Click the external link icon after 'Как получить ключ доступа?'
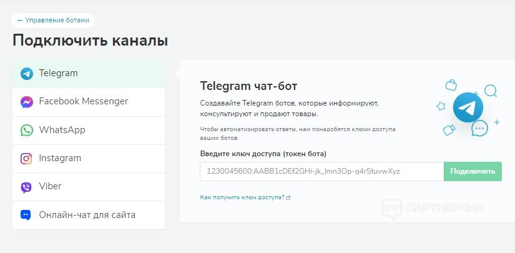 click(288, 198)
